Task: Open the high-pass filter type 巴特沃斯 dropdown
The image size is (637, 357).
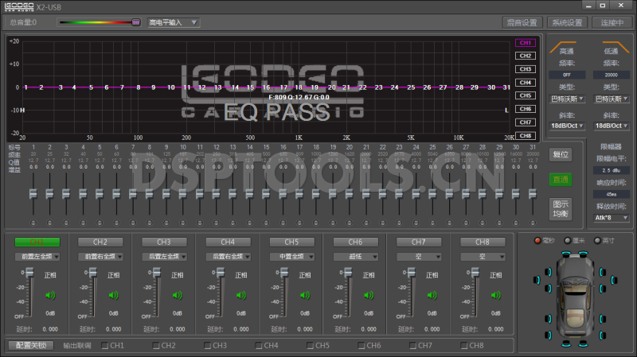Action: pyautogui.click(x=567, y=99)
